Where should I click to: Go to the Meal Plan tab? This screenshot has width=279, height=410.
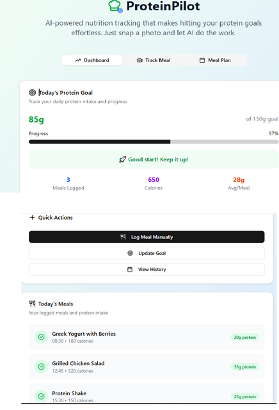click(x=215, y=60)
